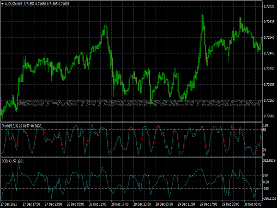Image resolution: width=277 pixels, height=208 pixels.
Task: Click the 29 Dec 17:00 time label
Action: pos(210,204)
